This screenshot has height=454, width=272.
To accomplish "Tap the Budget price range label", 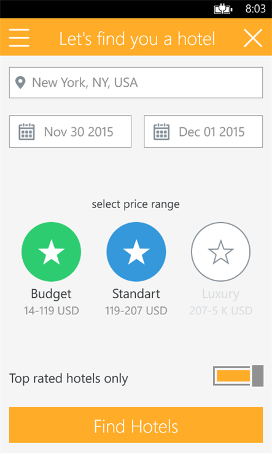I will click(x=51, y=294).
